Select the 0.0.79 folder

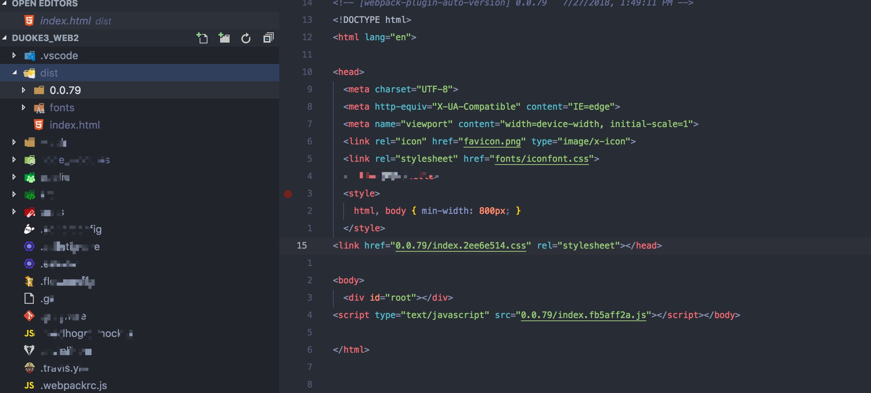click(140, 90)
